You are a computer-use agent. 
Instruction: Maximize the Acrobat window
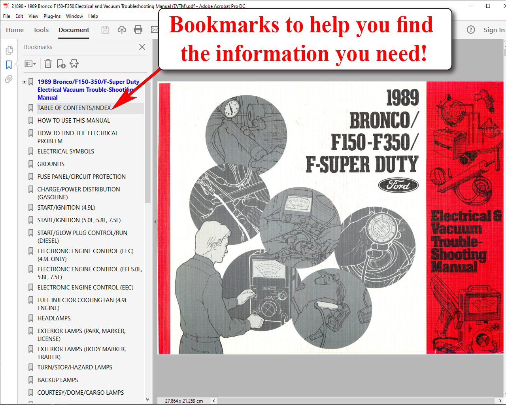tap(488, 6)
